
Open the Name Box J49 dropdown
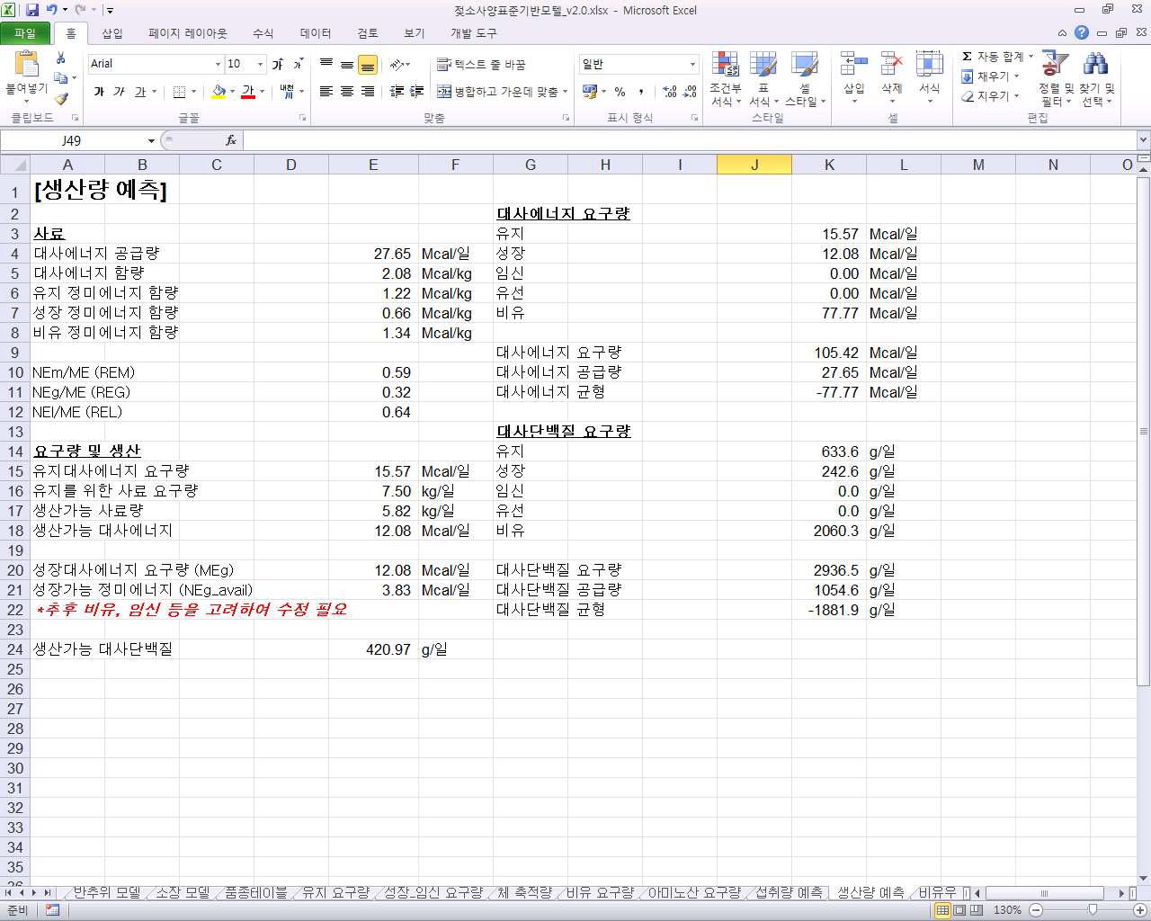[x=151, y=140]
